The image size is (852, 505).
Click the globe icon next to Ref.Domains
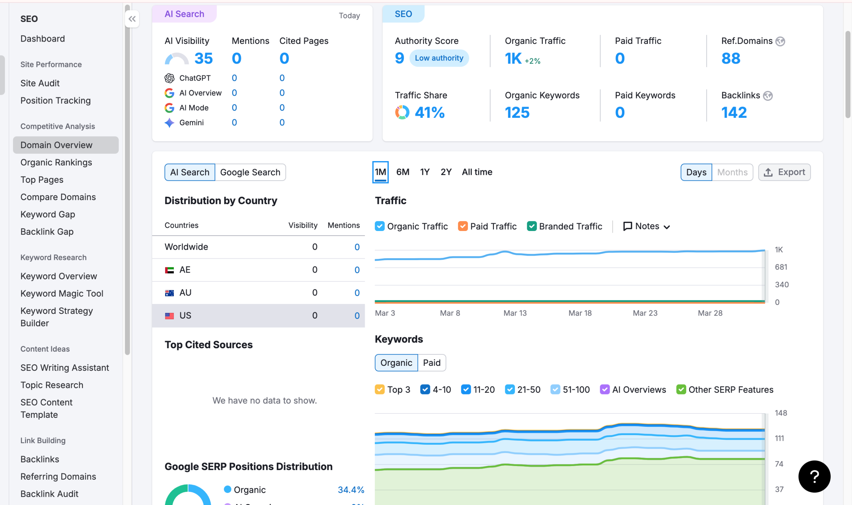click(x=780, y=42)
